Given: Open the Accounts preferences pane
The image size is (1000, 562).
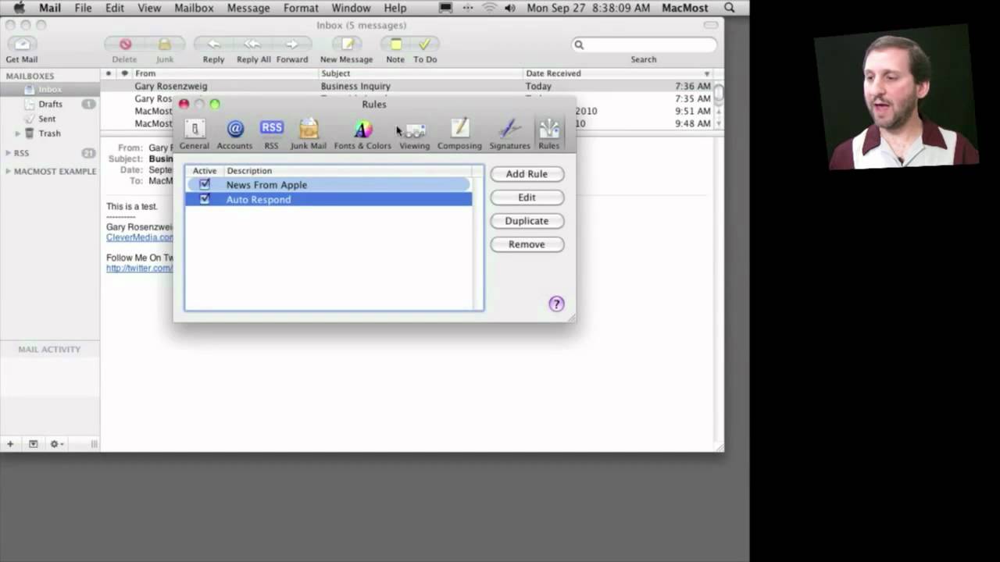Looking at the screenshot, I should (234, 134).
